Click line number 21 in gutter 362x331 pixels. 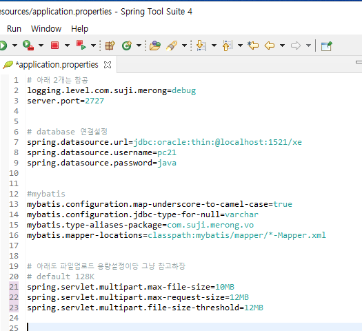(x=14, y=287)
